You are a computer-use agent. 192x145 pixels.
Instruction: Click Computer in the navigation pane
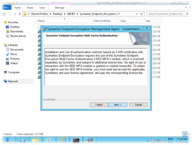coord(14,72)
